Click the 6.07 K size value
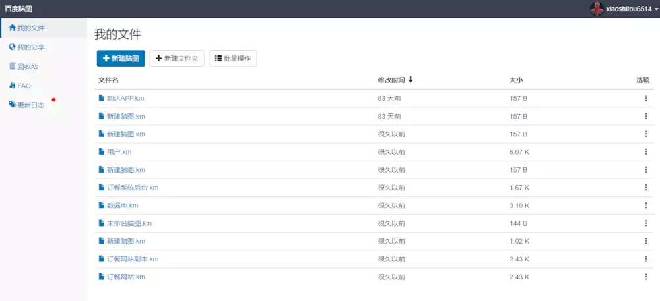This screenshot has width=660, height=301. 519,152
